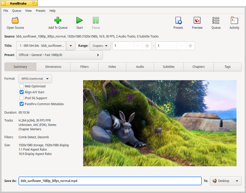Open the Activity log icon
This screenshot has height=193, width=246.
coord(234,20)
